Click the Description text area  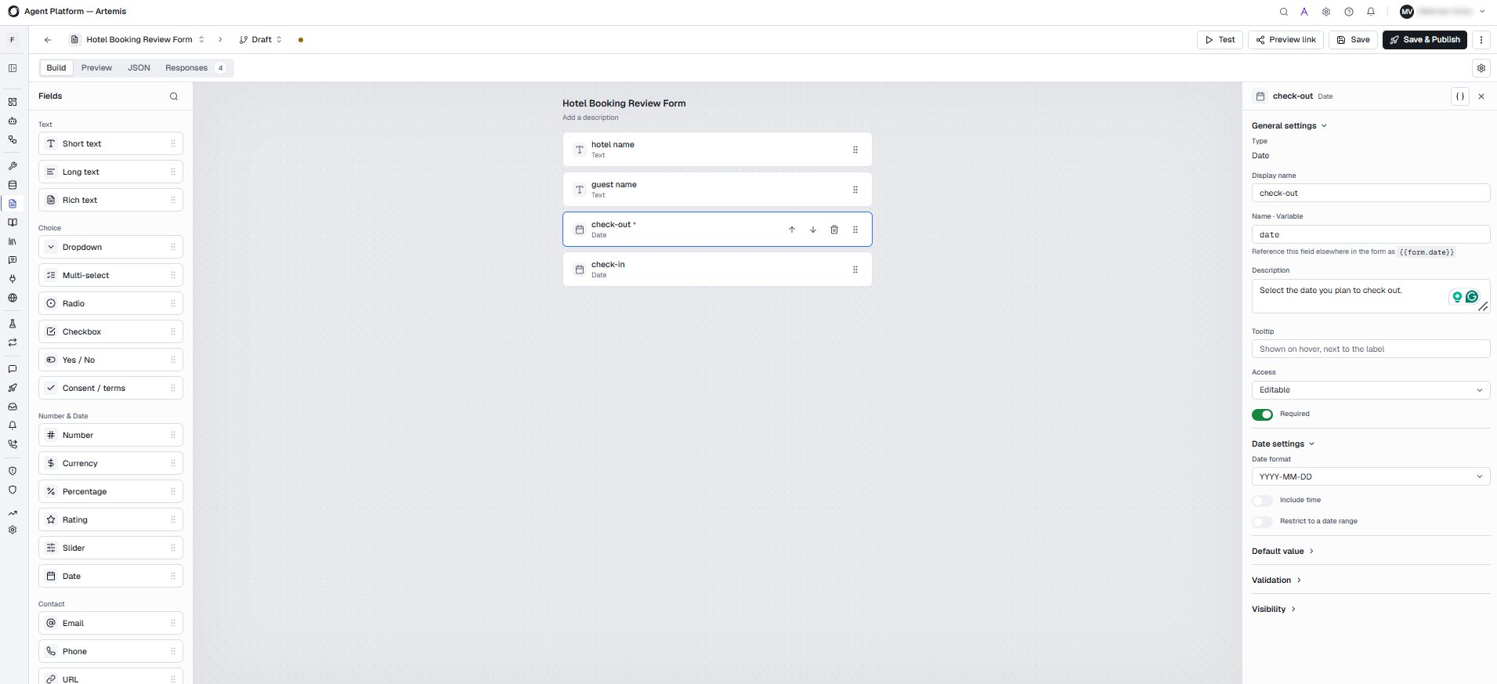coord(1371,296)
